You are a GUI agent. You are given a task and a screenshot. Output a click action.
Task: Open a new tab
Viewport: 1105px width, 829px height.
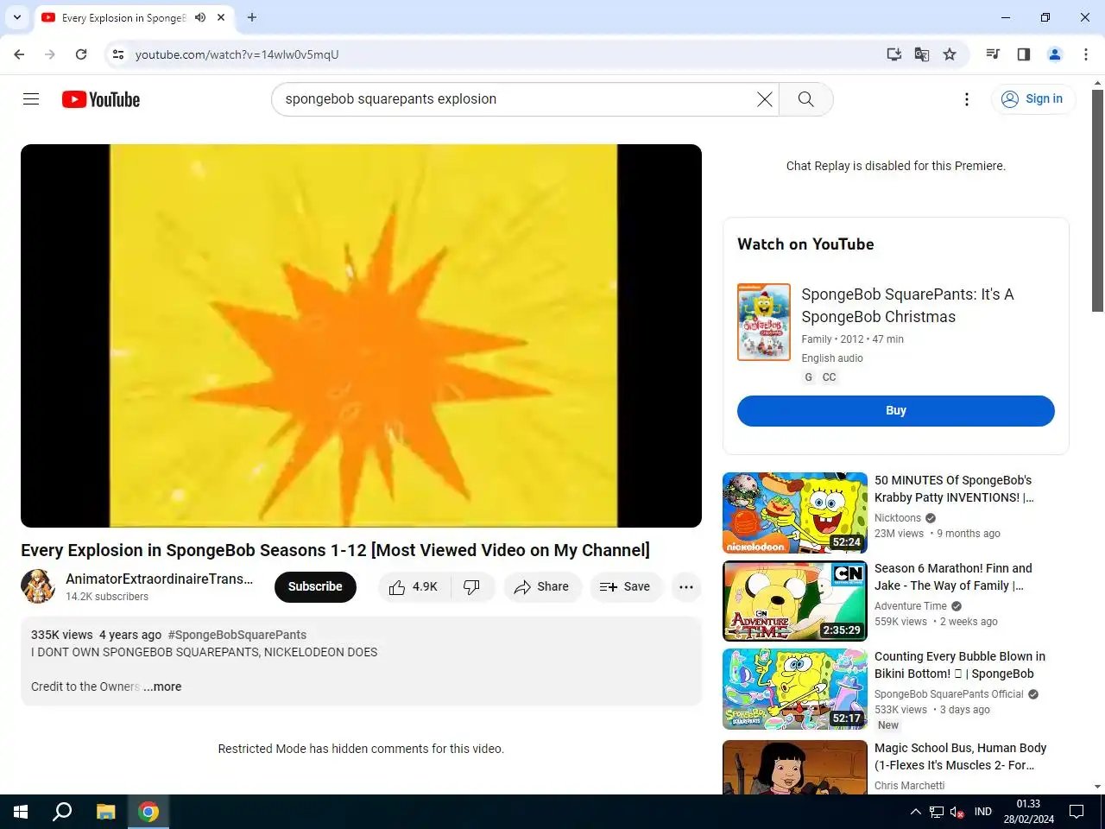(252, 17)
